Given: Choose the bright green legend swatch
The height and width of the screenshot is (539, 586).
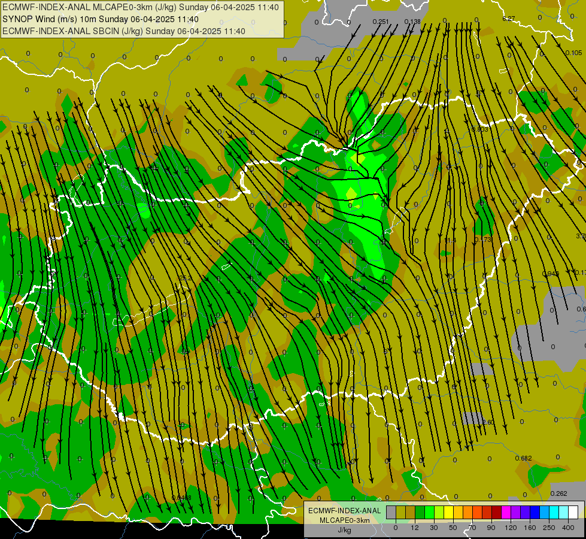Looking at the screenshot, I should [x=429, y=513].
